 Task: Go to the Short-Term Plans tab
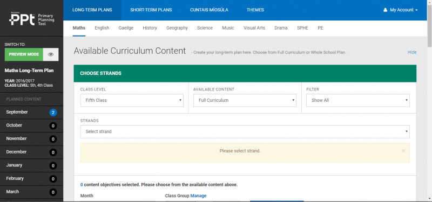(151, 10)
